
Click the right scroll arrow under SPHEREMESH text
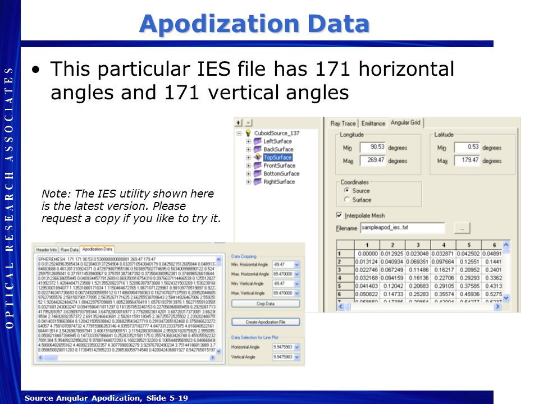pyautogui.click(x=212, y=357)
